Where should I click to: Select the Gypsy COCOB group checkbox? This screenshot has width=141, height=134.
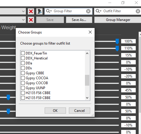click(x=23, y=83)
